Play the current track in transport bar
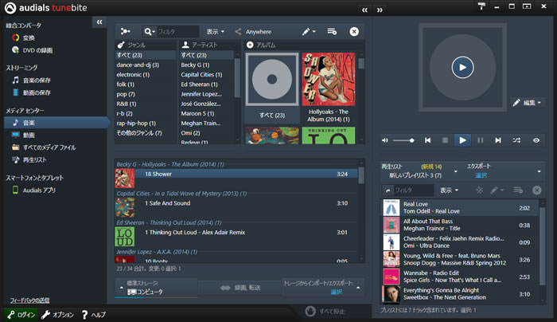The image size is (557, 322). tap(462, 140)
